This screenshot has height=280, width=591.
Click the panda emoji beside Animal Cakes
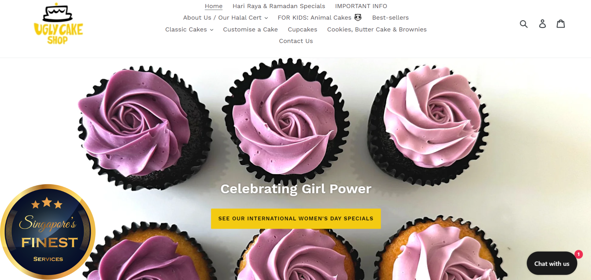(x=358, y=17)
